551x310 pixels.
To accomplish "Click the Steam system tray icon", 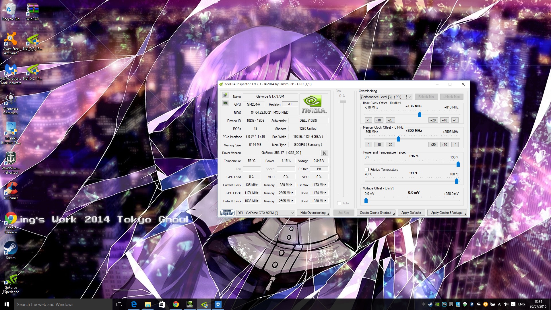I will pos(430,304).
